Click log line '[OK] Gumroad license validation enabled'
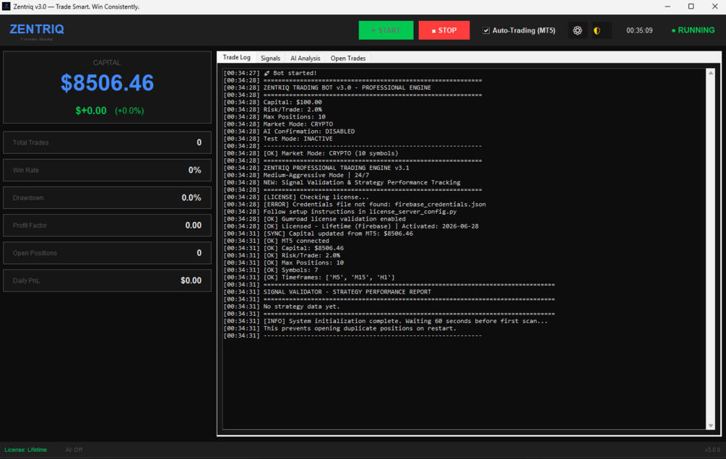The image size is (726, 459). (314, 219)
